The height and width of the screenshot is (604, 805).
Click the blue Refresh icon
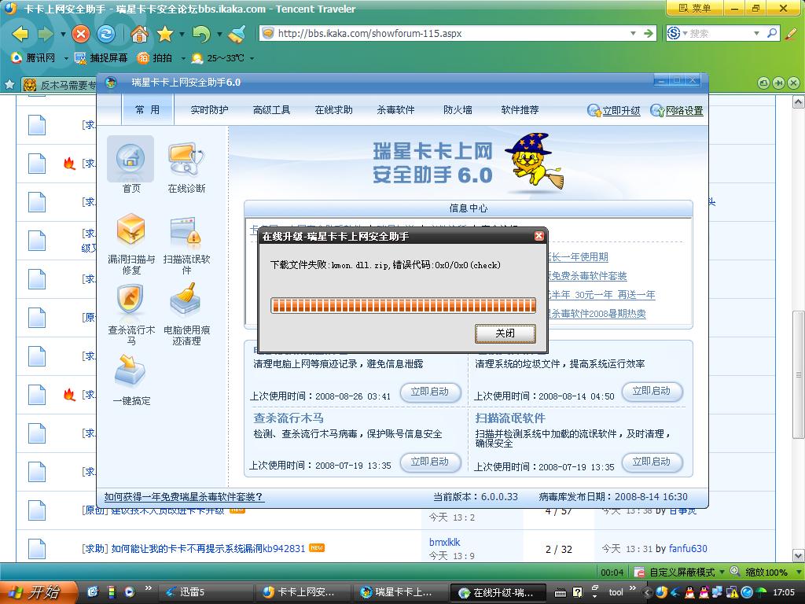106,35
